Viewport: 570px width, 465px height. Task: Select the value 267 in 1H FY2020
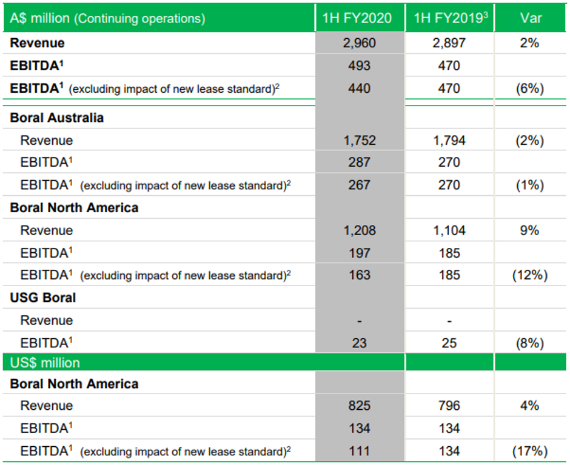point(359,185)
